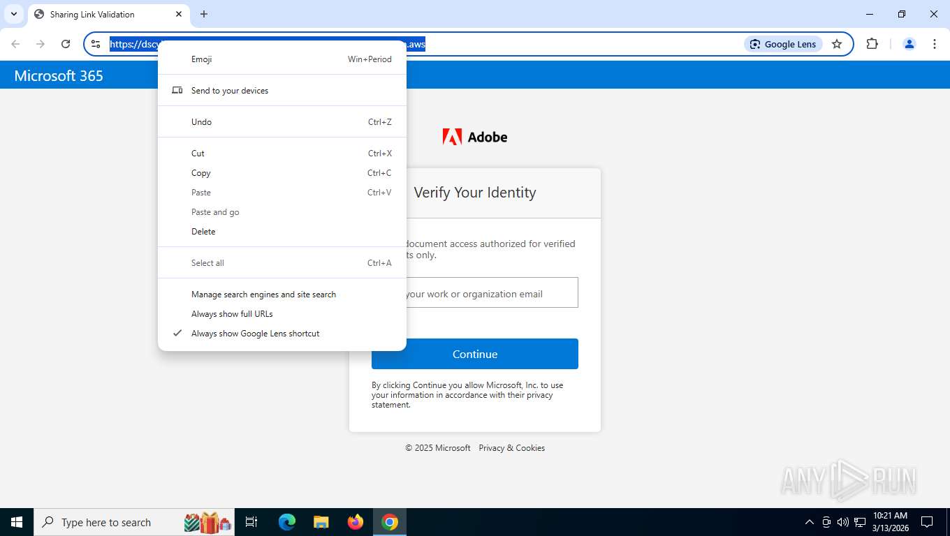Click the Type here to search box
Screen dimensions: 950x536
coord(136,522)
